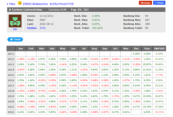Select 2017 Feb cell 3.85%
This screenshot has width=173, height=117.
tap(31, 85)
